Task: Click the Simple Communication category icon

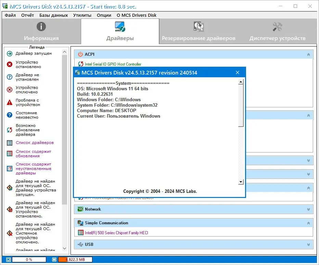Action: (80, 223)
